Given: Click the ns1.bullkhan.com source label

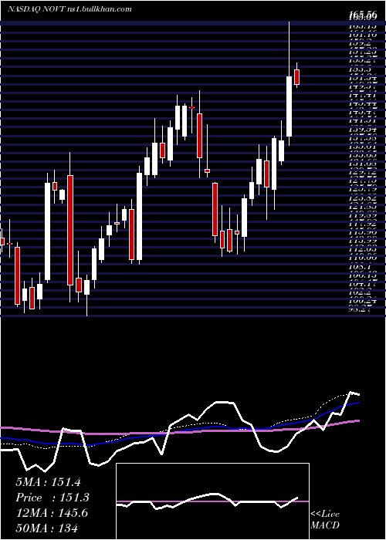Looking at the screenshot, I should (x=100, y=8).
